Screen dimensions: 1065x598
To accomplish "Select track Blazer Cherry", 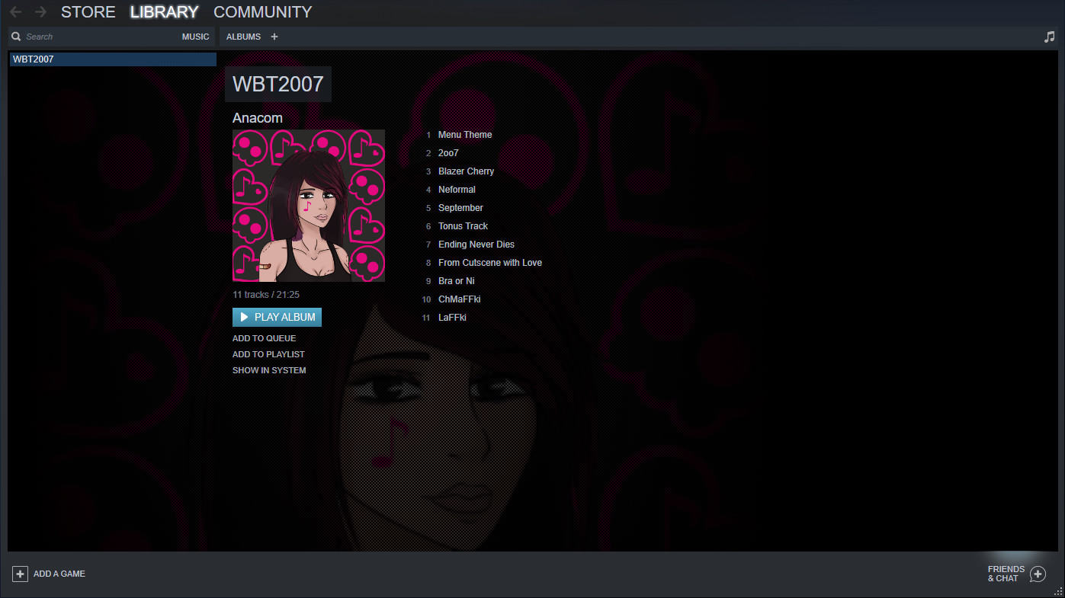I will click(x=466, y=171).
